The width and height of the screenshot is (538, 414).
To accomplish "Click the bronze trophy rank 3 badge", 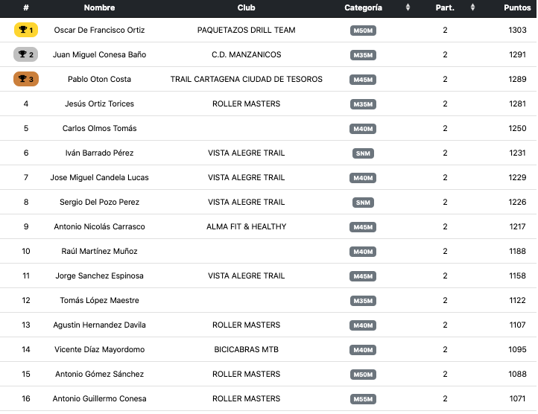I will coord(26,80).
